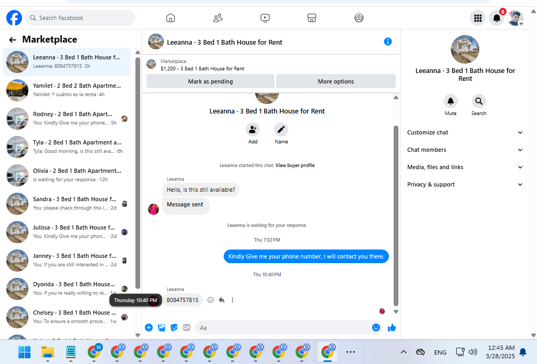Open Yamilet 2 Bed 2 Bath conversation
Screen dimensions: 537x364
click(67, 90)
